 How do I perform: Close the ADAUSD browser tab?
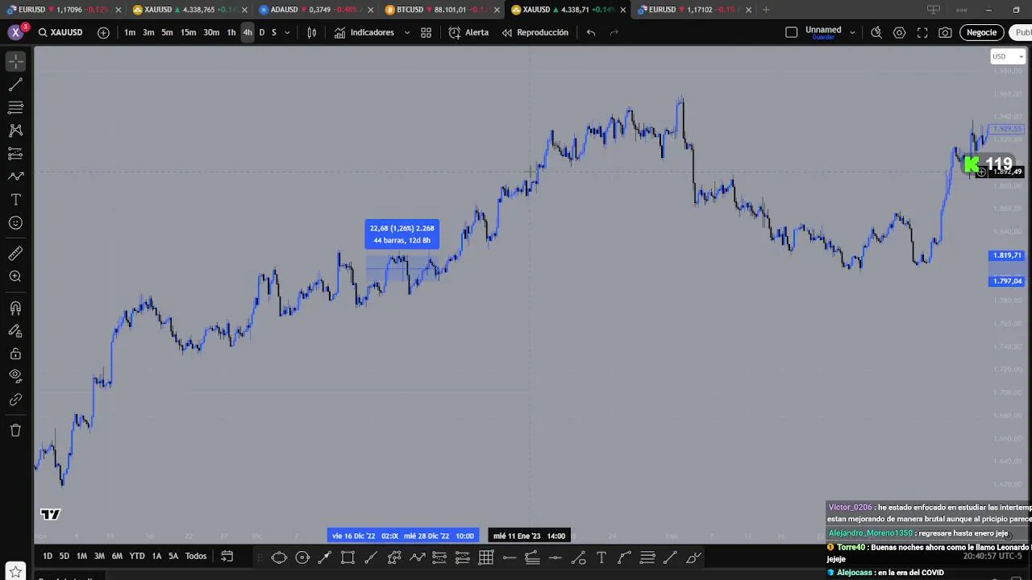(370, 10)
